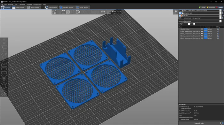Click extruder color swatch of last fan cover
224x125 pixels.
205,38
